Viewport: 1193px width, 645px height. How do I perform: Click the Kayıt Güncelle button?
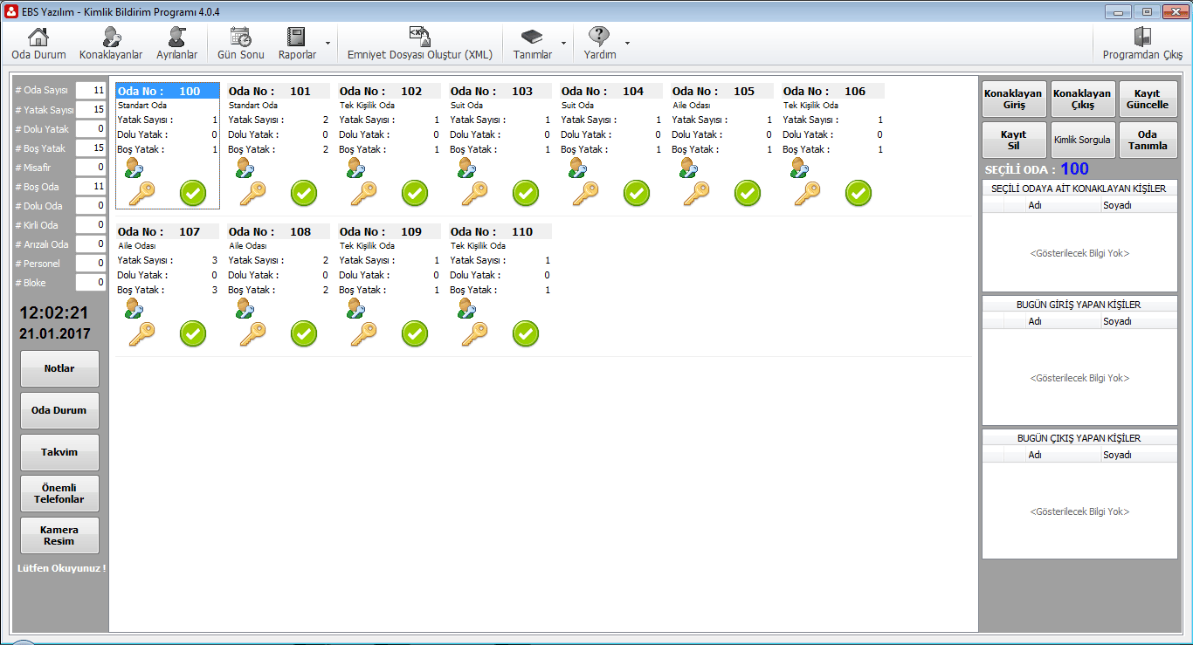(1148, 99)
